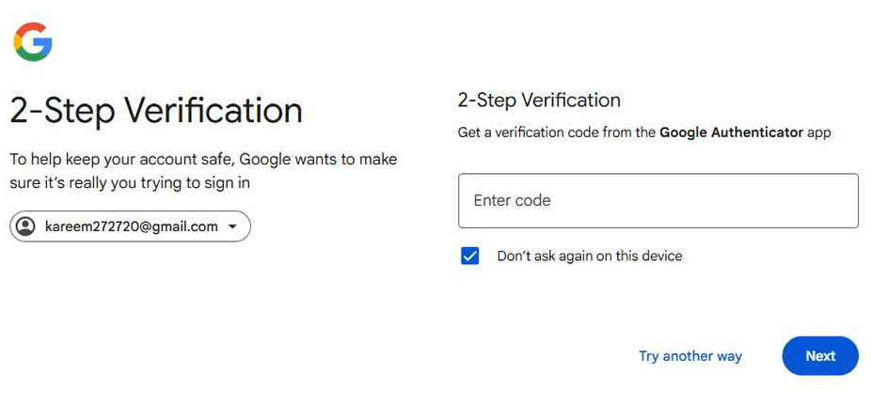The height and width of the screenshot is (420, 871).
Task: Click the "Enter code" placeholder text
Action: (512, 200)
